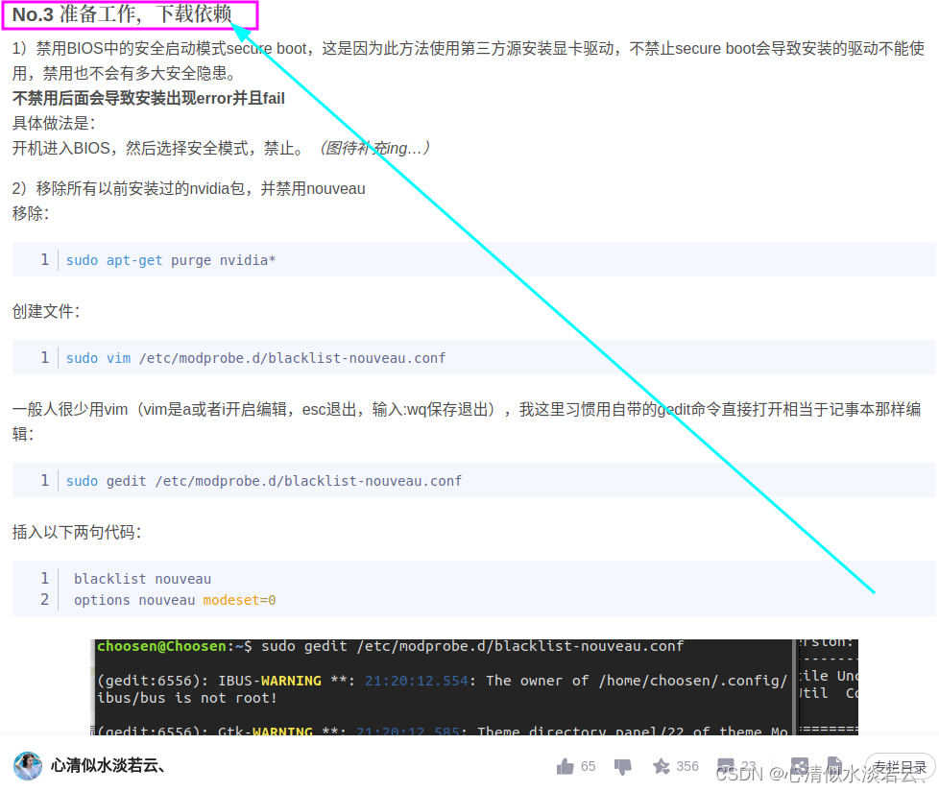
Task: Click text 插入以下两句代码:
Action: (77, 532)
